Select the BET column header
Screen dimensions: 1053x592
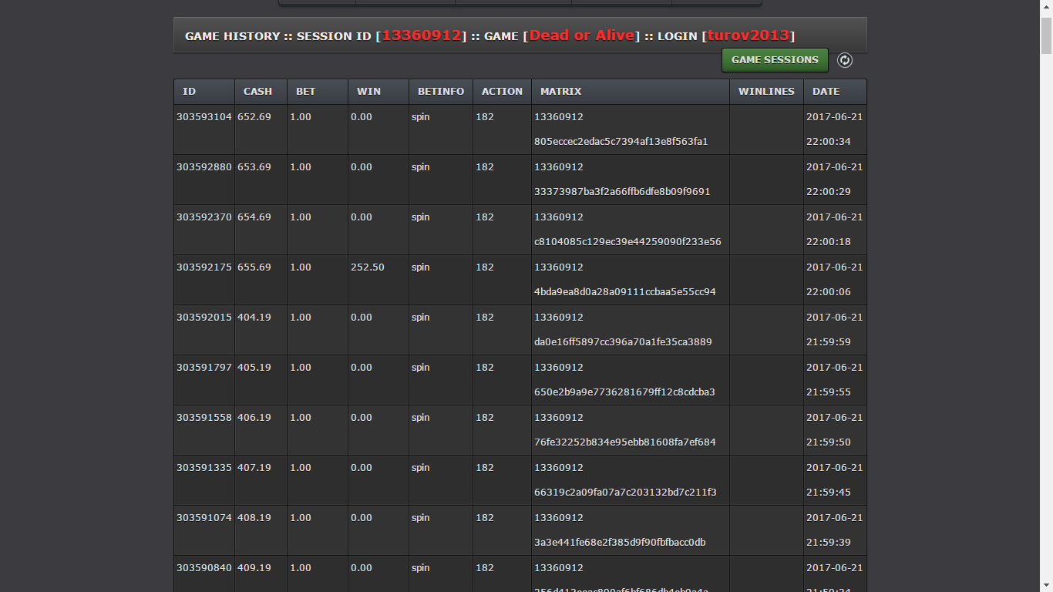(306, 92)
